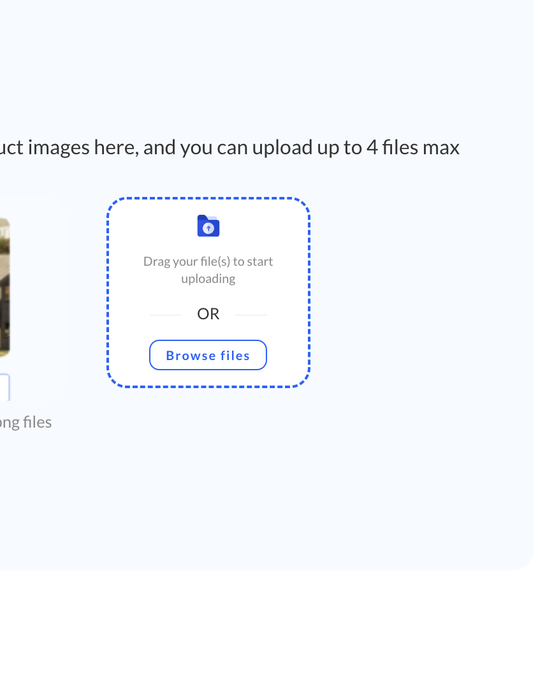Click the upward arrow inside the folder icon
Viewport: 538px width, 673px height.
point(208,228)
